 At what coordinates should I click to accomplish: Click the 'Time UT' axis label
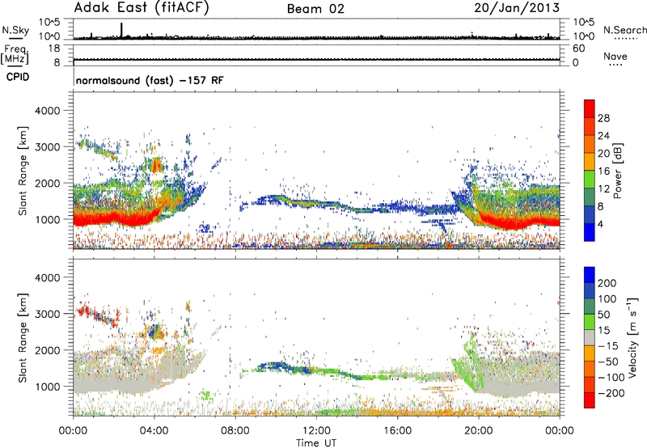coord(316,443)
